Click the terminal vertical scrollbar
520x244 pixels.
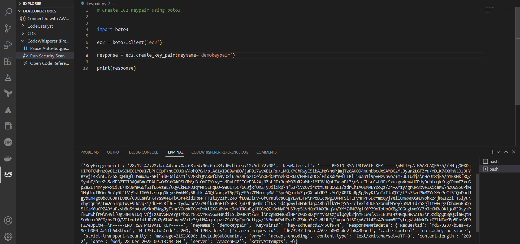(x=477, y=203)
